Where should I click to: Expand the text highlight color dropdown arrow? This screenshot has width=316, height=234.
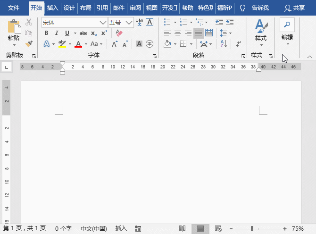pyautogui.click(x=70, y=44)
